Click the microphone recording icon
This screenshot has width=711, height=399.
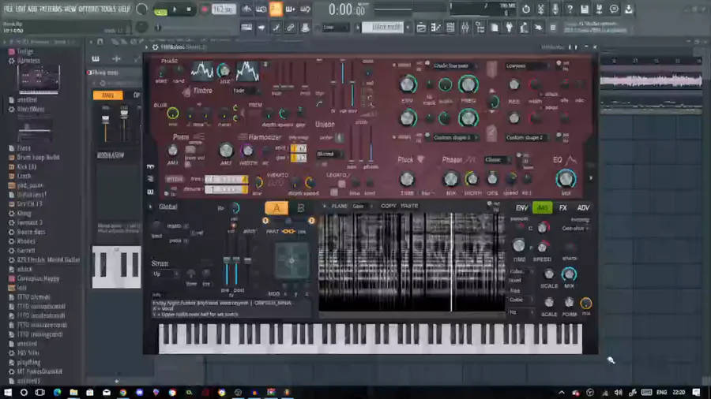555,9
